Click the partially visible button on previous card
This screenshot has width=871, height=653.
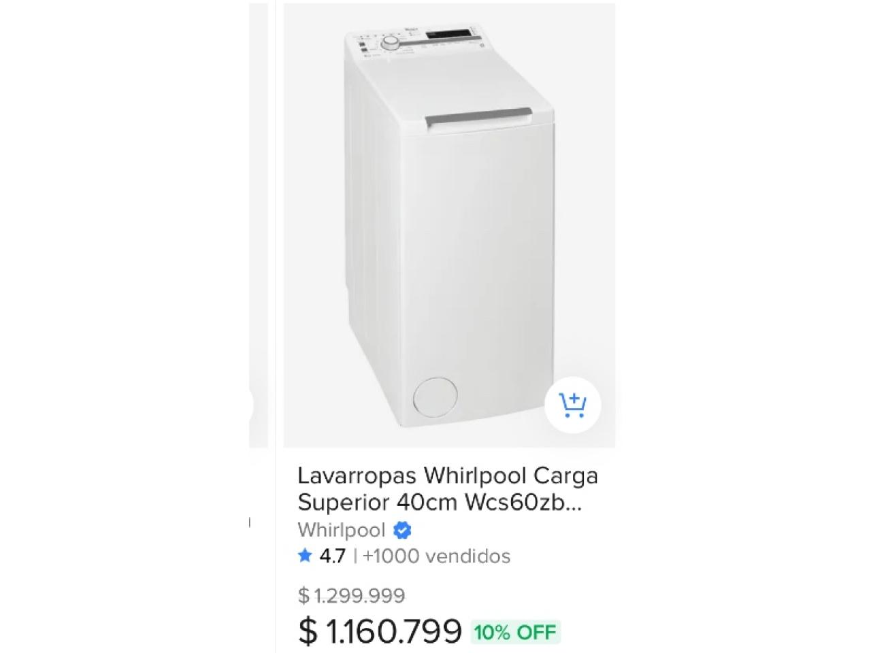(x=250, y=406)
